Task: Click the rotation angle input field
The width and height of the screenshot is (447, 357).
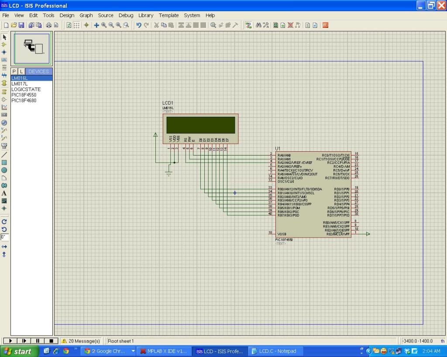Action: pos(4,237)
